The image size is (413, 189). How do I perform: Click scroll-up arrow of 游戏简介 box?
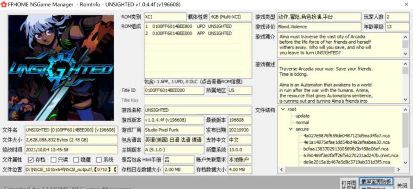pyautogui.click(x=406, y=36)
